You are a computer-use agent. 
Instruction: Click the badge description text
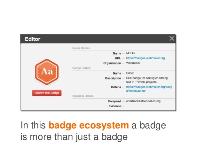coord(147,80)
